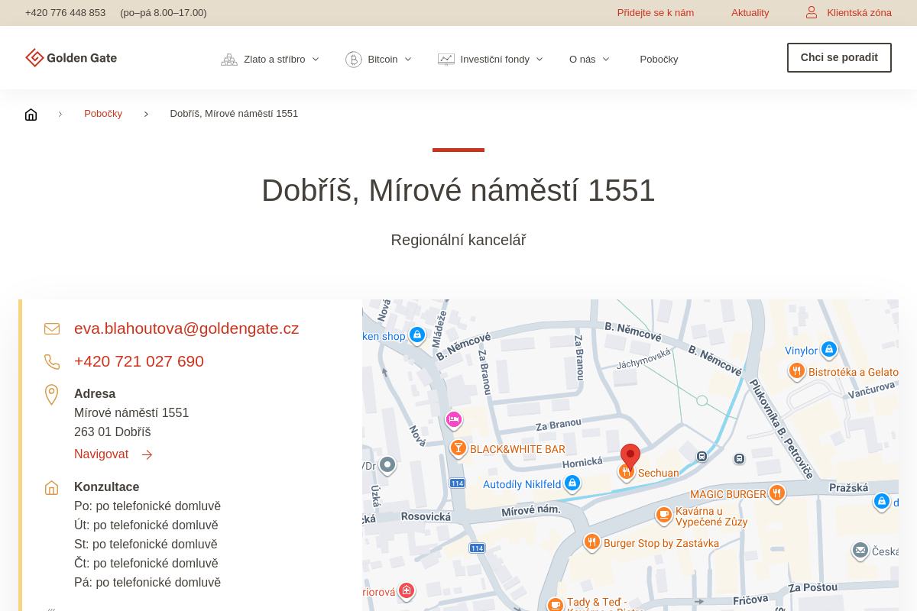Select the Tady & Teď cafe pin
917x611 pixels.
click(x=556, y=605)
